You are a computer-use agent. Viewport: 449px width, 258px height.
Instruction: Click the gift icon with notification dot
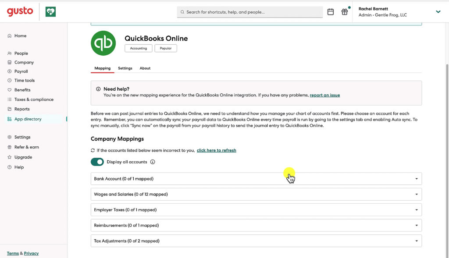tap(345, 12)
